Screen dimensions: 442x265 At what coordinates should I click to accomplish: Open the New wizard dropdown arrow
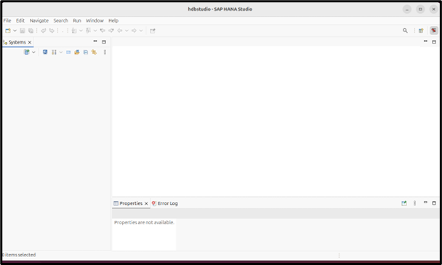[15, 30]
